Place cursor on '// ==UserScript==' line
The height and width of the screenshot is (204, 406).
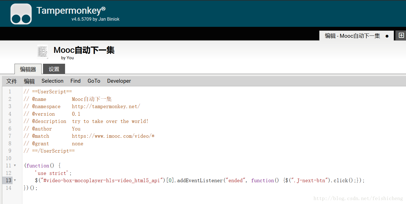click(x=48, y=91)
